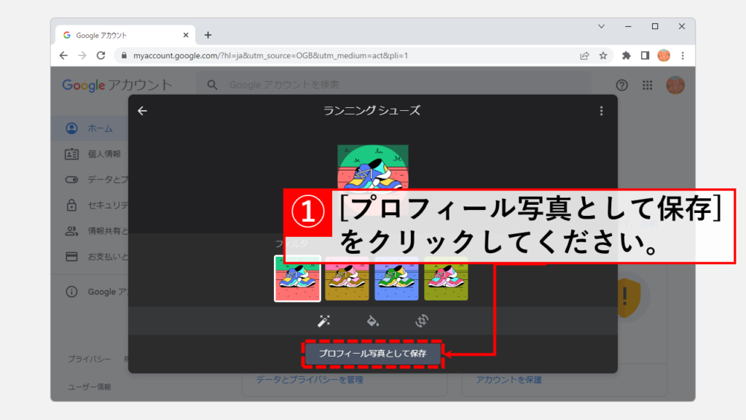Click the search magnifier icon
The height and width of the screenshot is (420, 746).
(212, 85)
